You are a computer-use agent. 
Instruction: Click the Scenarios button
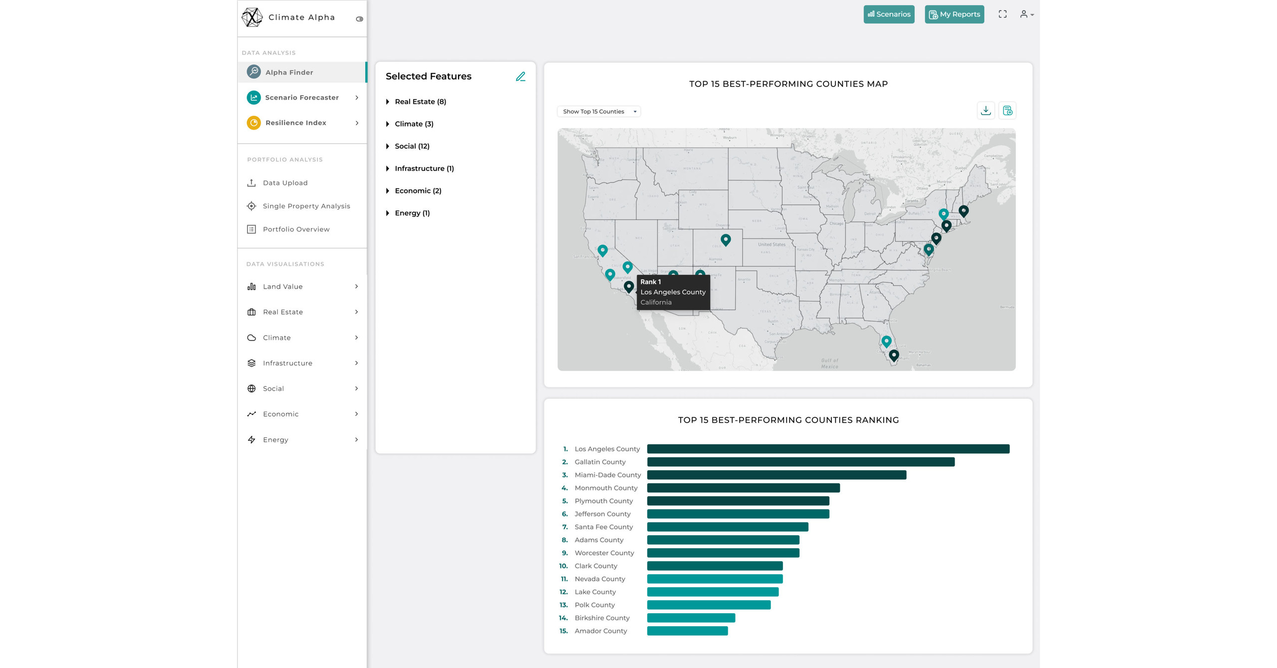[x=889, y=14]
